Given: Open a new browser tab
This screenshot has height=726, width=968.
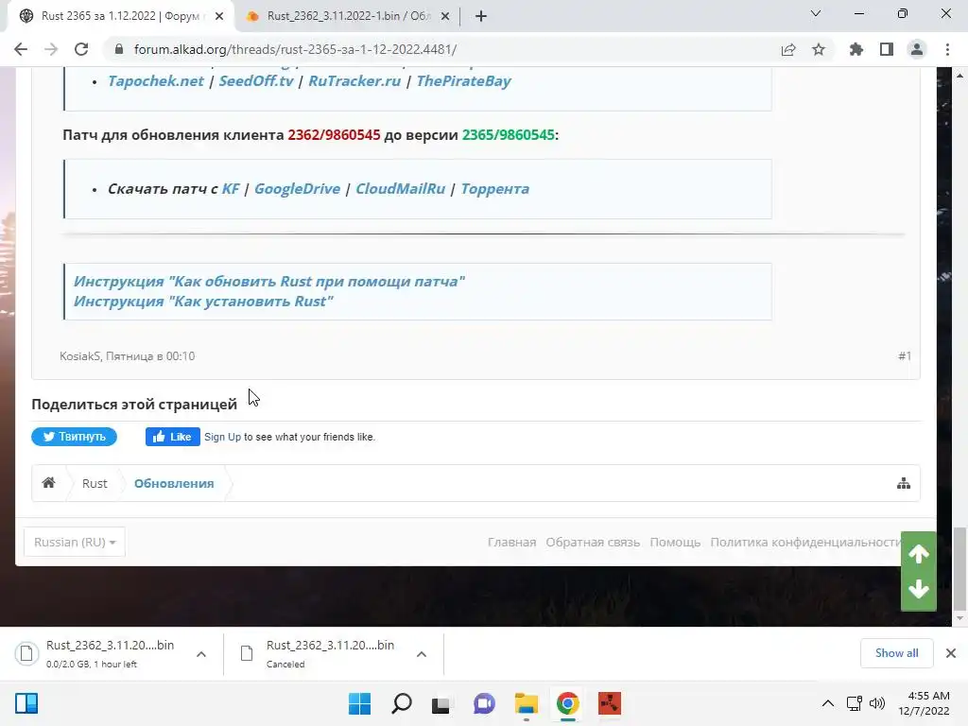Looking at the screenshot, I should pos(481,16).
